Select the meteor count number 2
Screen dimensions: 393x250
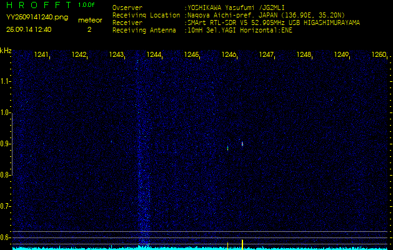click(89, 29)
